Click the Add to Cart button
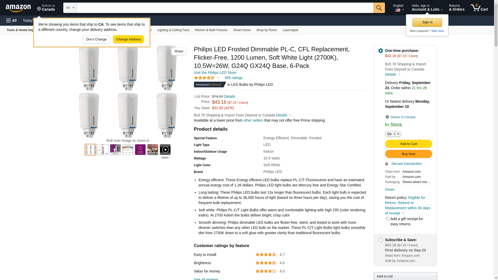This screenshot has width=498, height=280. pyautogui.click(x=408, y=144)
